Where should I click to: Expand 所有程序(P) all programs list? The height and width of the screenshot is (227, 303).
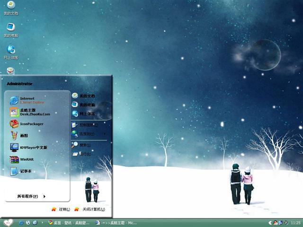(x=31, y=196)
